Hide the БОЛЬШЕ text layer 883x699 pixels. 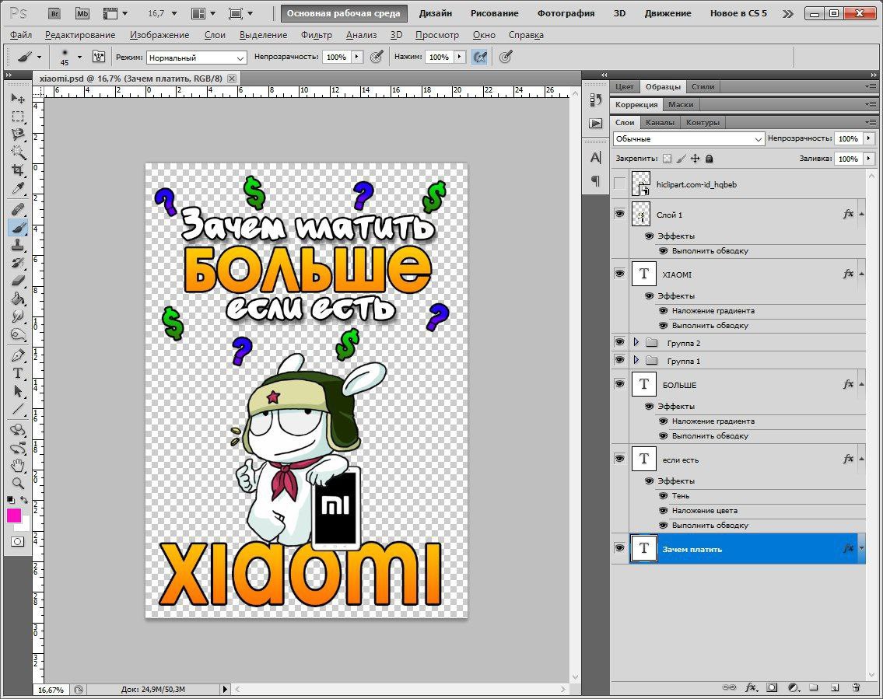pos(619,384)
